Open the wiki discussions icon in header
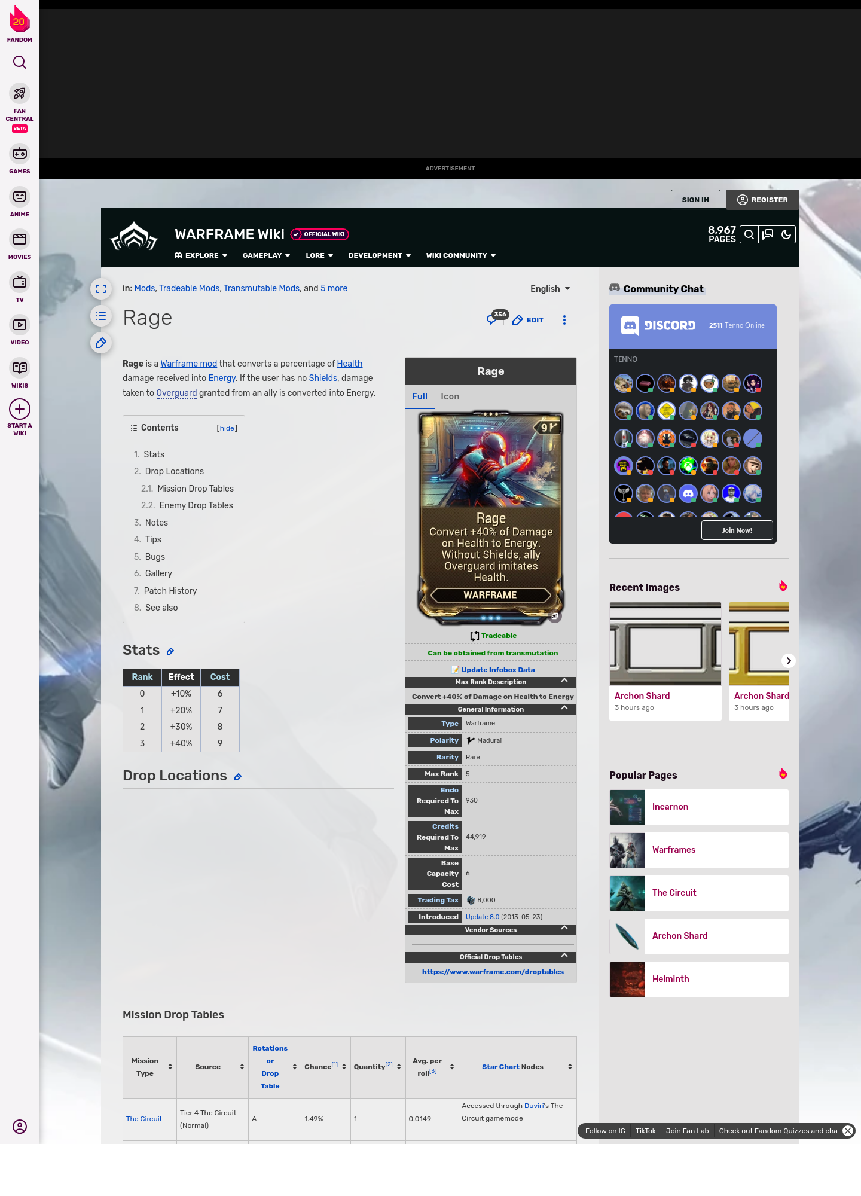This screenshot has width=861, height=1196. click(x=768, y=234)
